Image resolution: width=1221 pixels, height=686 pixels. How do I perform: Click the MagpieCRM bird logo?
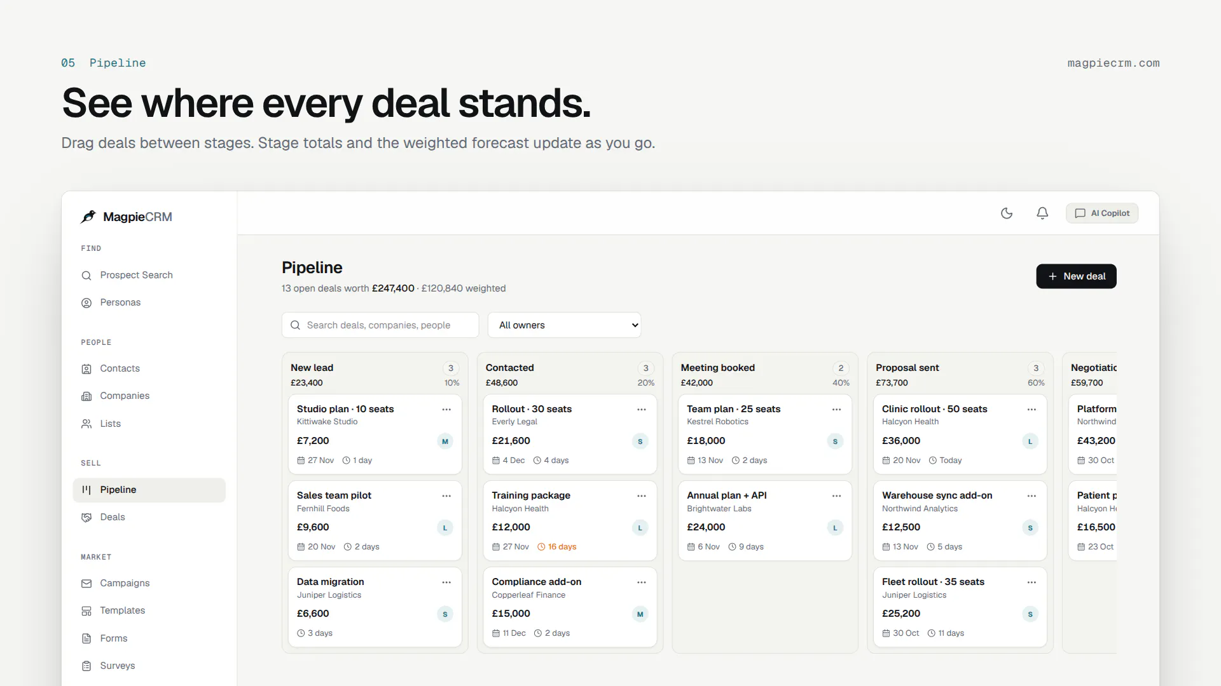click(88, 217)
